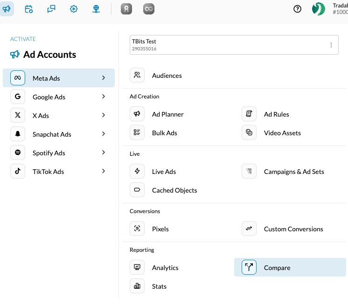Click the infinity symbol app icon
This screenshot has width=348, height=305.
tap(148, 9)
